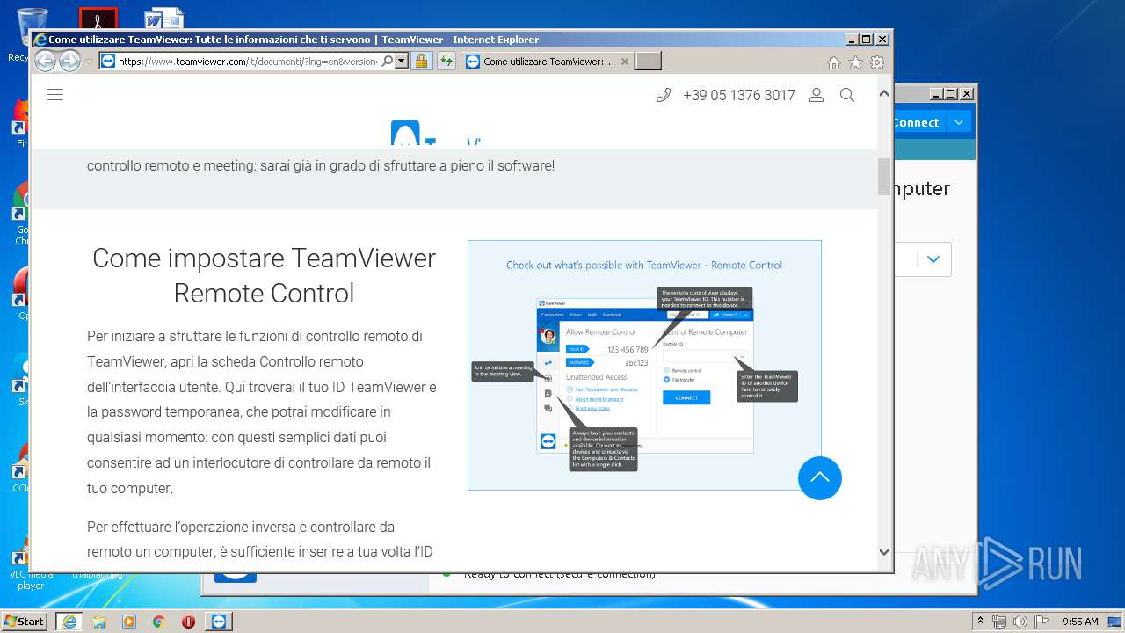This screenshot has width=1125, height=633.
Task: Click the webpage scrollbar up arrow
Action: [x=884, y=92]
